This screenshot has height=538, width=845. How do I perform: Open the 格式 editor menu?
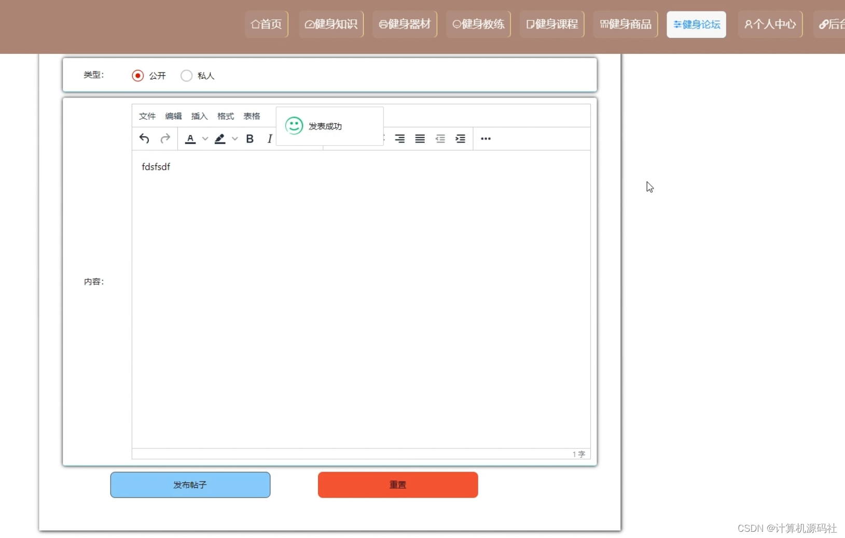(226, 116)
